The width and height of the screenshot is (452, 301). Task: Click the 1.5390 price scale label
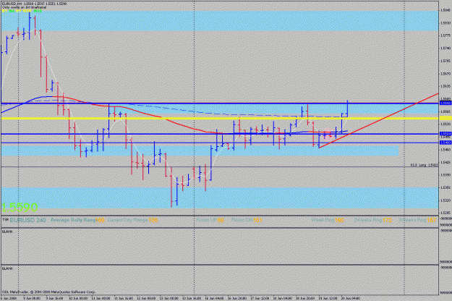coord(445,174)
